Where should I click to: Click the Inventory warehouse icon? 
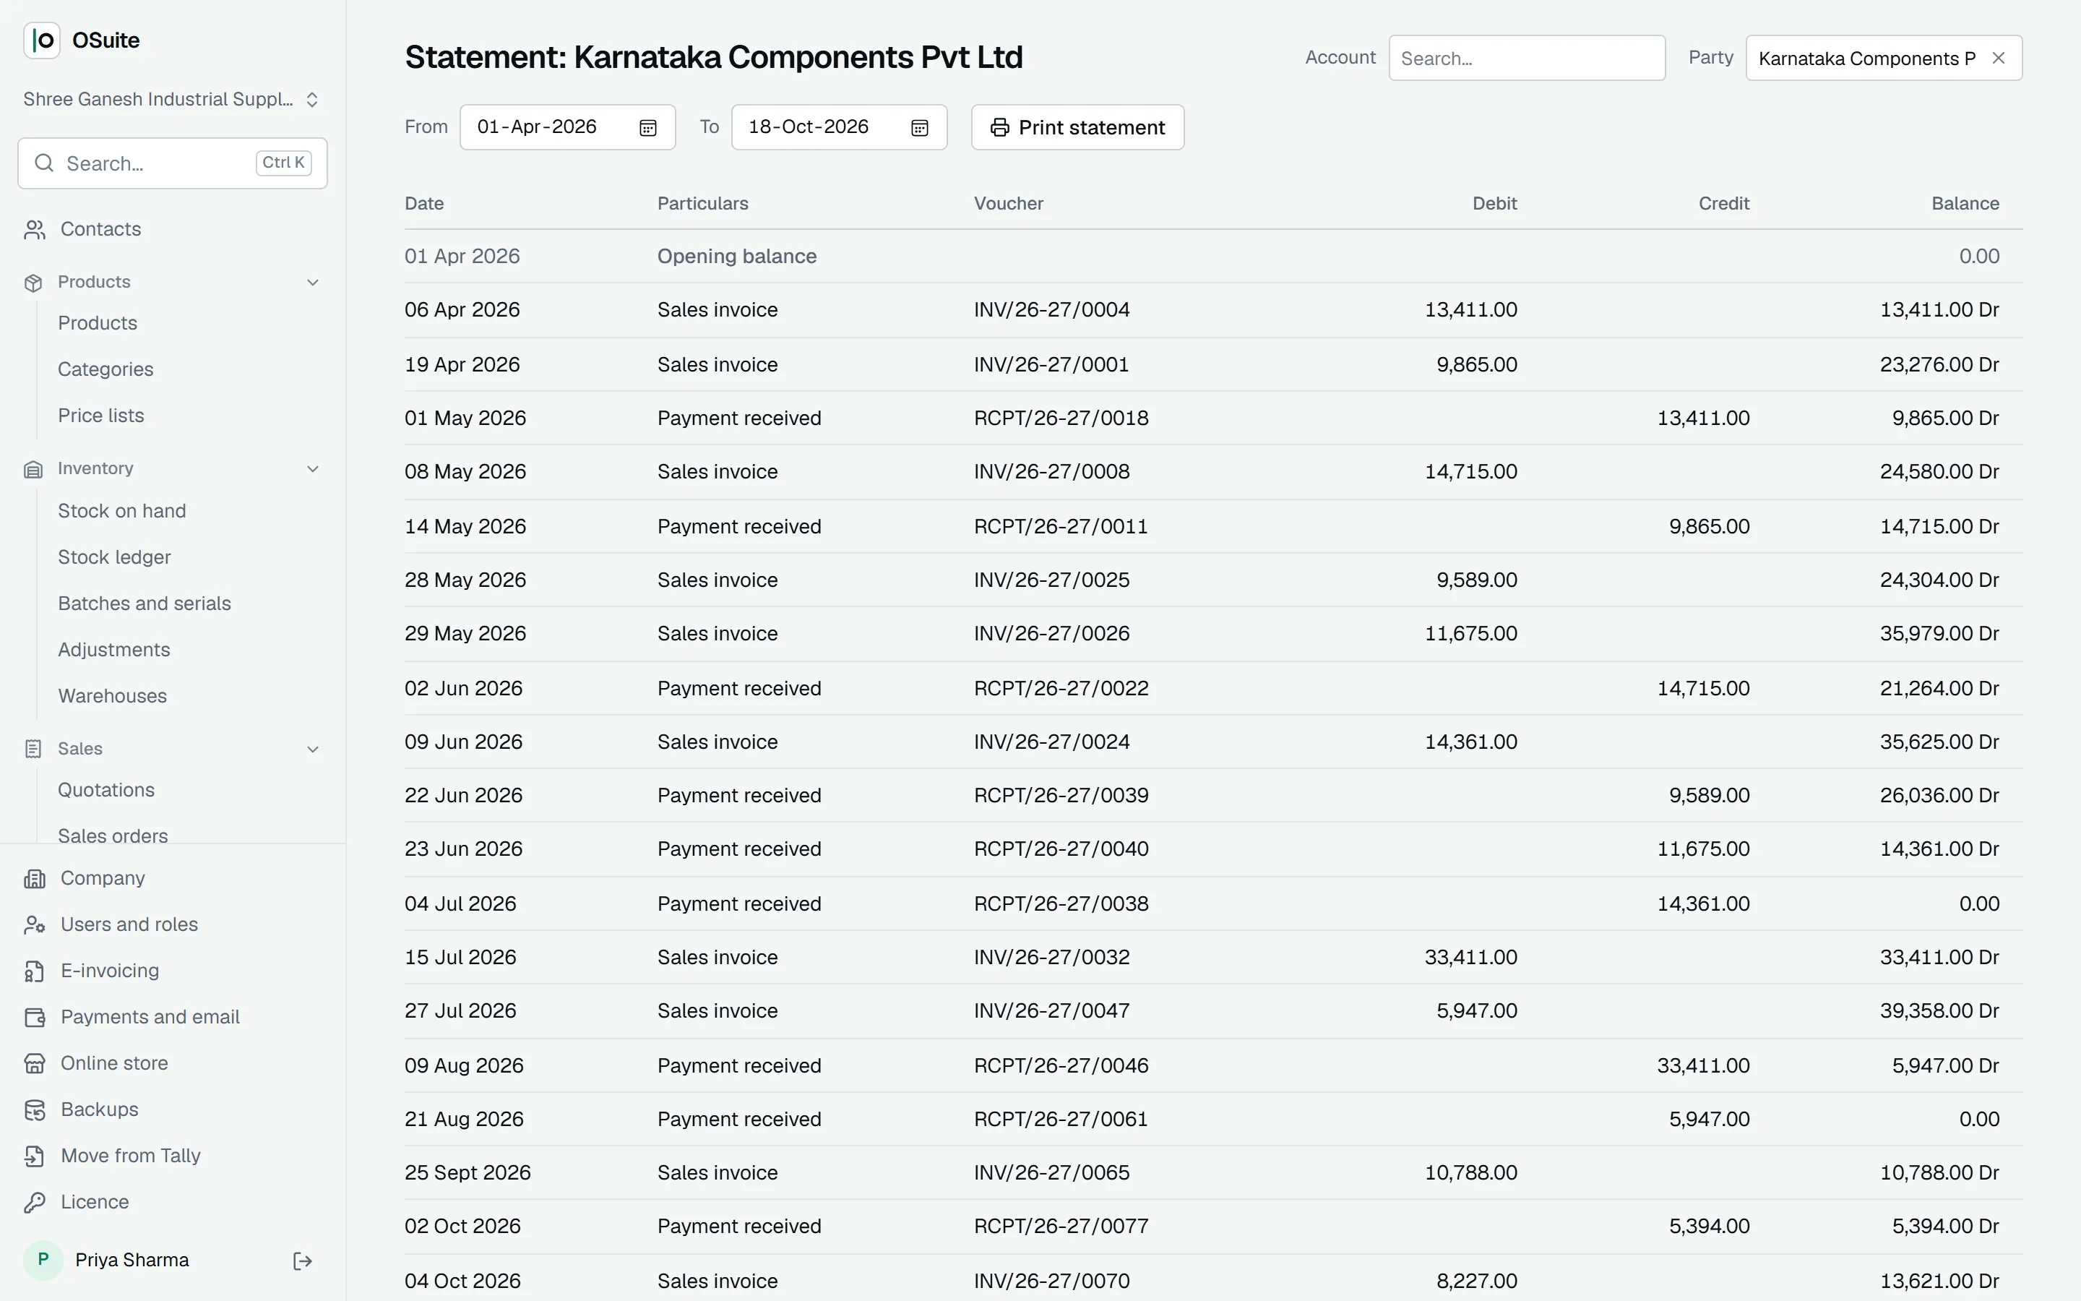tap(33, 469)
